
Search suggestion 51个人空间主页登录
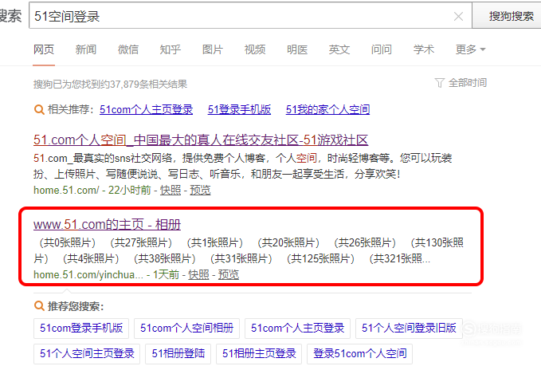point(87,354)
